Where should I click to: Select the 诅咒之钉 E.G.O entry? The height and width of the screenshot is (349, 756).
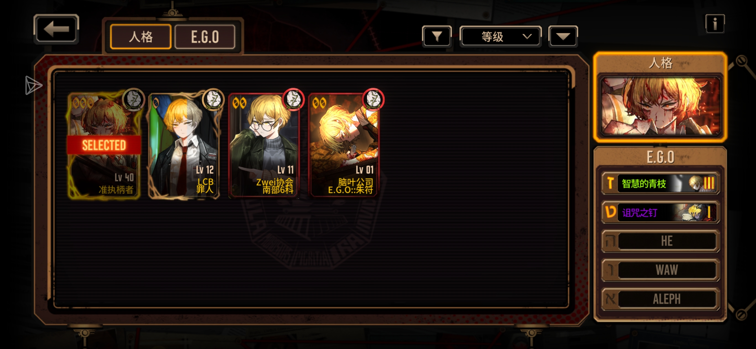coord(660,212)
